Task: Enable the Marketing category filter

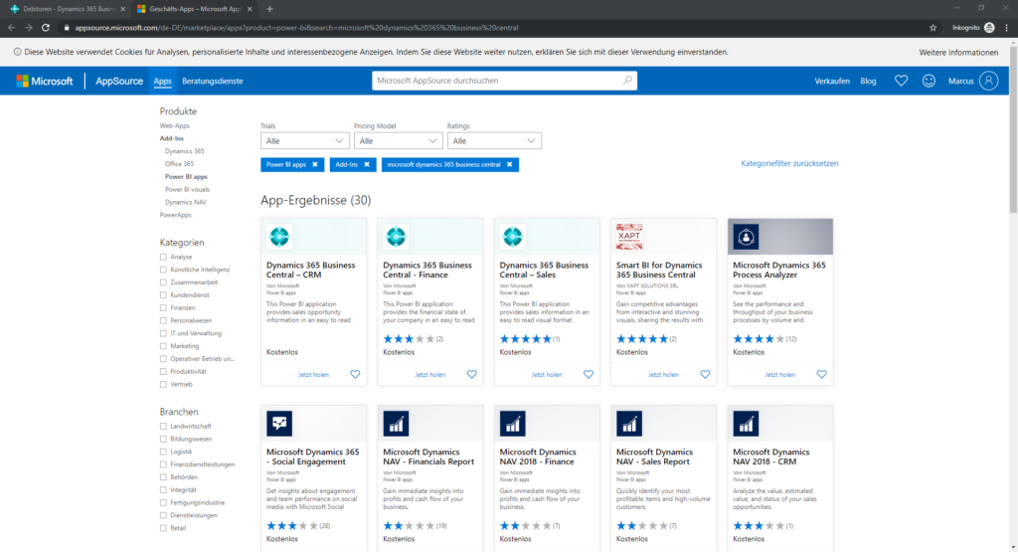Action: tap(163, 346)
